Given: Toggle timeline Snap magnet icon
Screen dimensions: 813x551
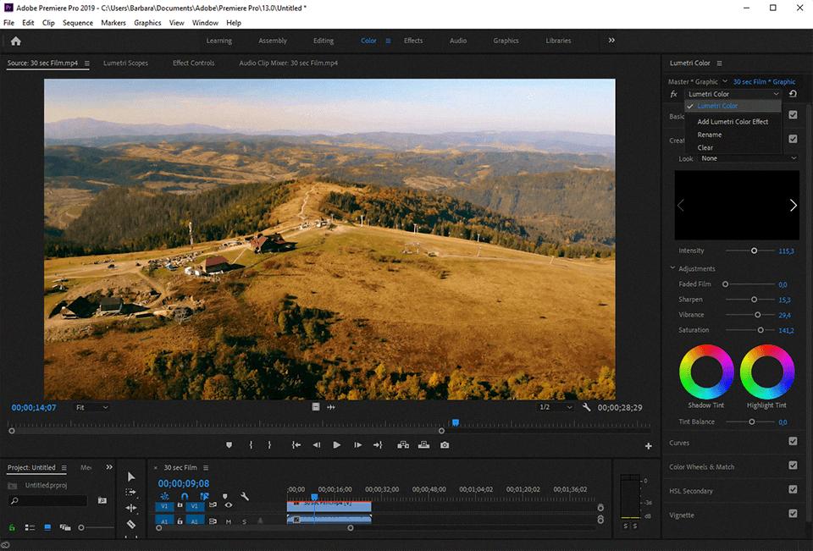Looking at the screenshot, I should coord(185,496).
